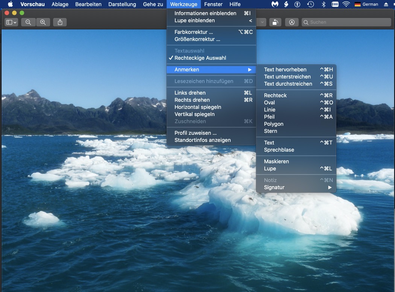Image resolution: width=395 pixels, height=292 pixels.
Task: Show the markup toolbar pen icon
Action: [292, 23]
